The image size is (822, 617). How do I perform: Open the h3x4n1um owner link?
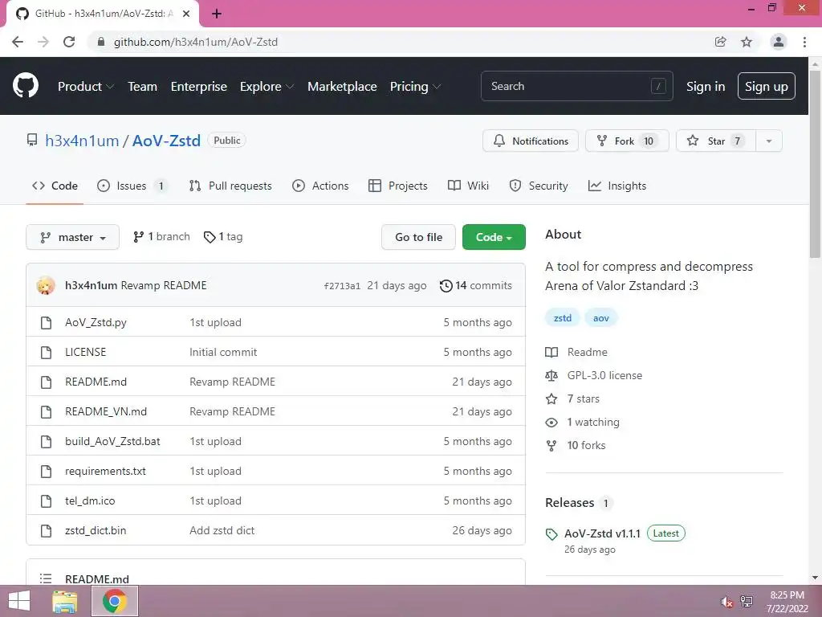coord(82,141)
